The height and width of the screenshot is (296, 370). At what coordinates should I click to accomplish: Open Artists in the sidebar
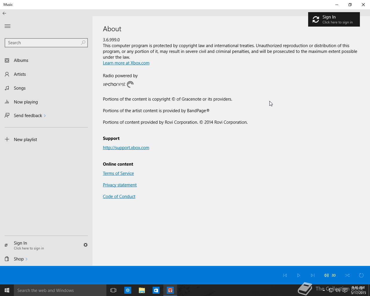point(46,74)
